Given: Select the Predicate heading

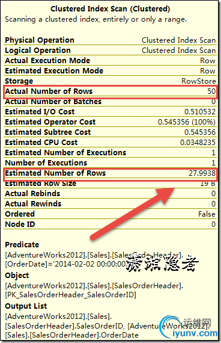Looking at the screenshot, I should pyautogui.click(x=22, y=244).
